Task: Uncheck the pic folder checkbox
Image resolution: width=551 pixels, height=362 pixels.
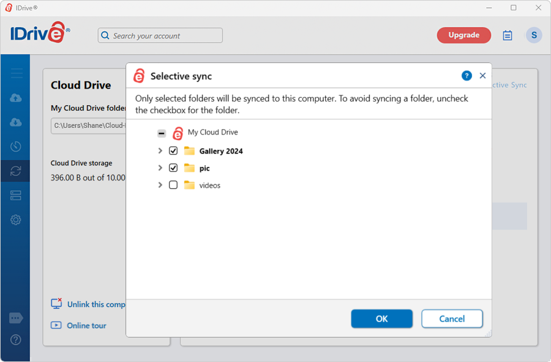Action: click(173, 168)
